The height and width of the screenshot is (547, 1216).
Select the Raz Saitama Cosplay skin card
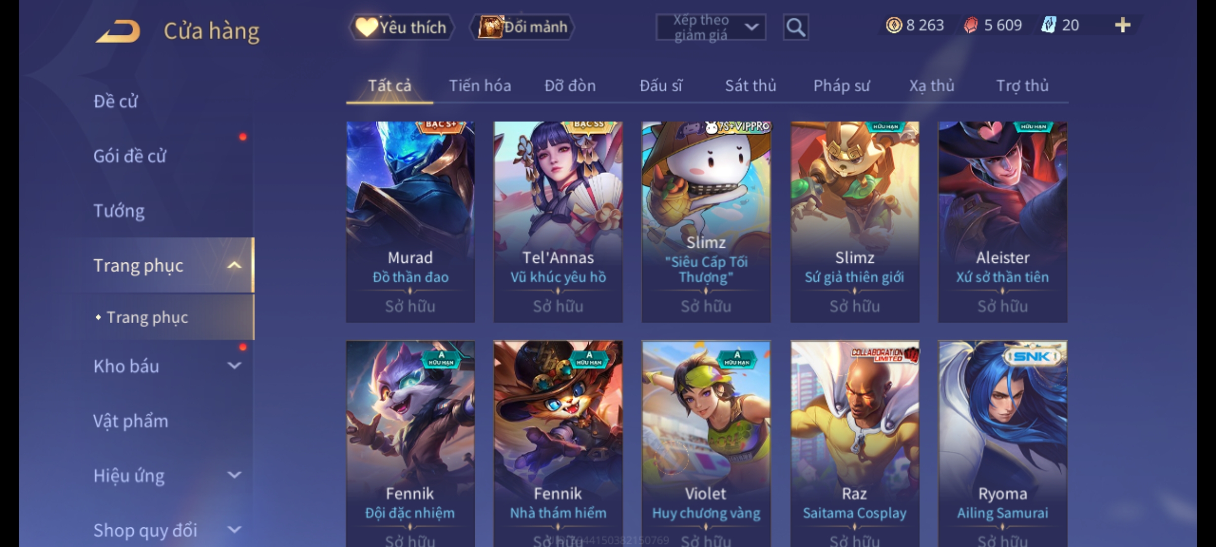point(855,444)
